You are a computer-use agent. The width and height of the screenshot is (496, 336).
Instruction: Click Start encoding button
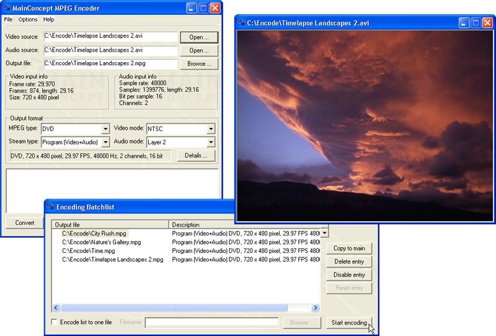click(x=349, y=323)
